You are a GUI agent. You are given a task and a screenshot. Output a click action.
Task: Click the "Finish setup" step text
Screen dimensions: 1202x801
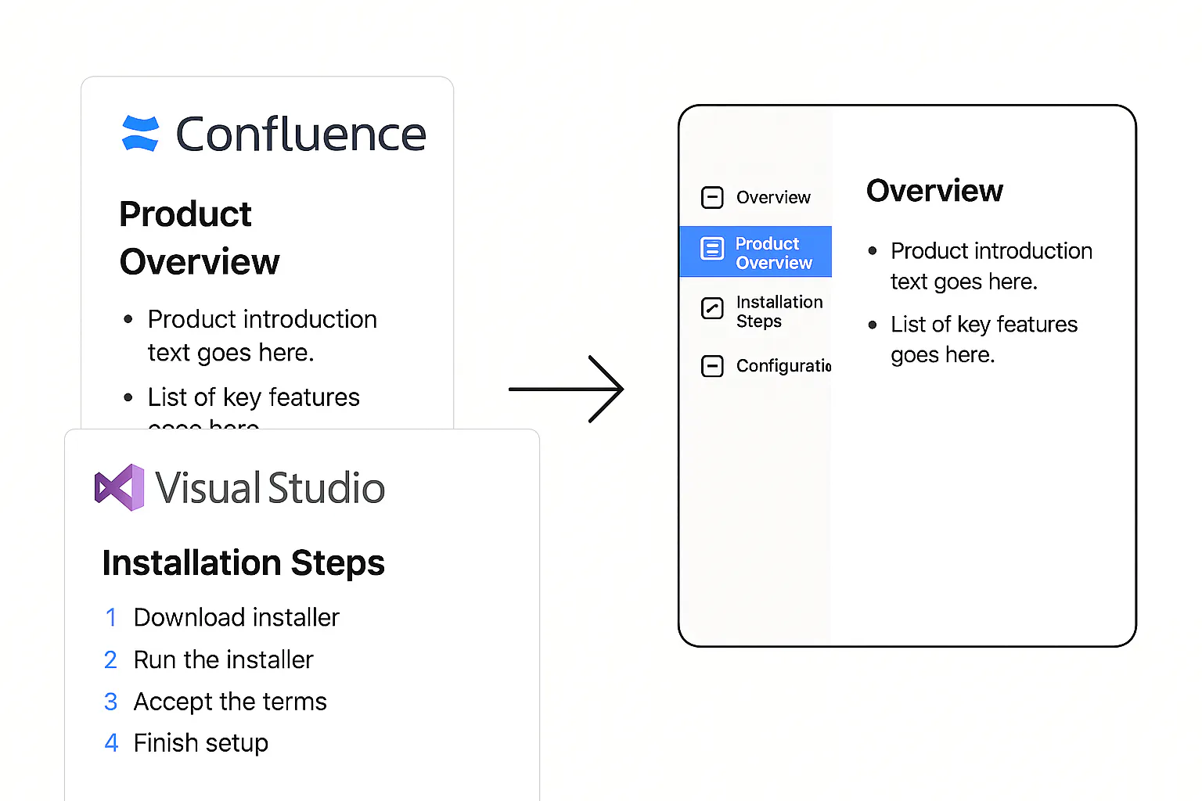[x=201, y=743]
